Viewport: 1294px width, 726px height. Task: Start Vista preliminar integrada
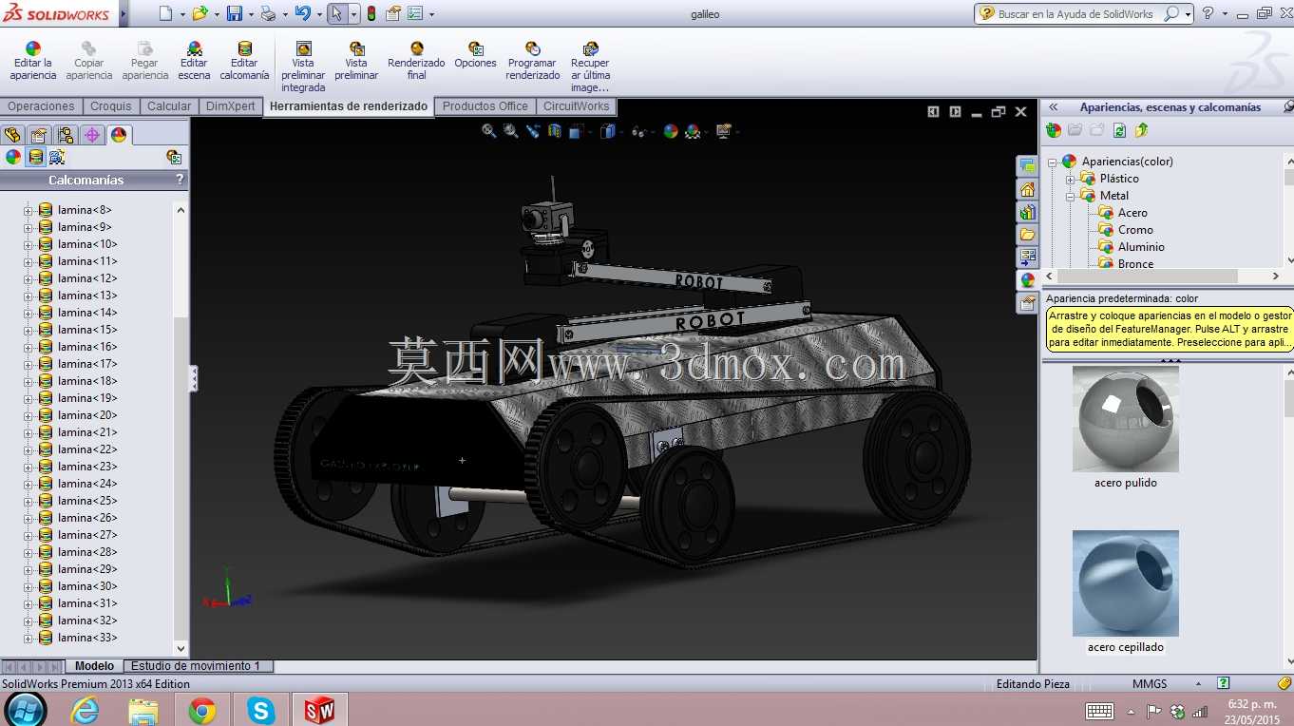(x=303, y=67)
